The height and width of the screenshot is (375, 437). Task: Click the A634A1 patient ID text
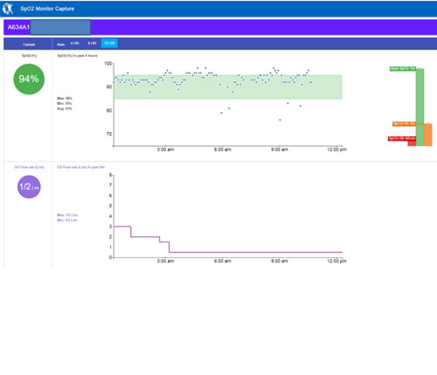[18, 27]
